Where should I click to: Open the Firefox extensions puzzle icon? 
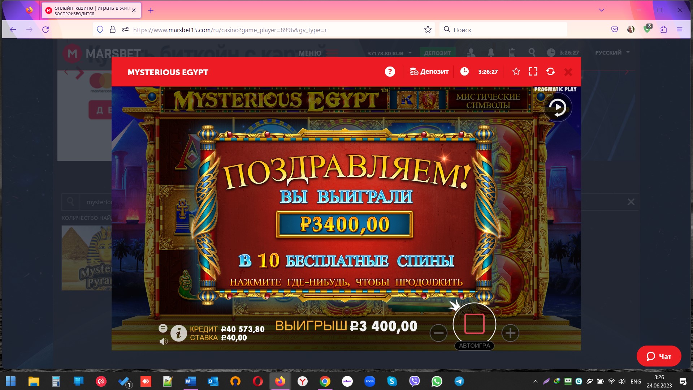click(663, 30)
